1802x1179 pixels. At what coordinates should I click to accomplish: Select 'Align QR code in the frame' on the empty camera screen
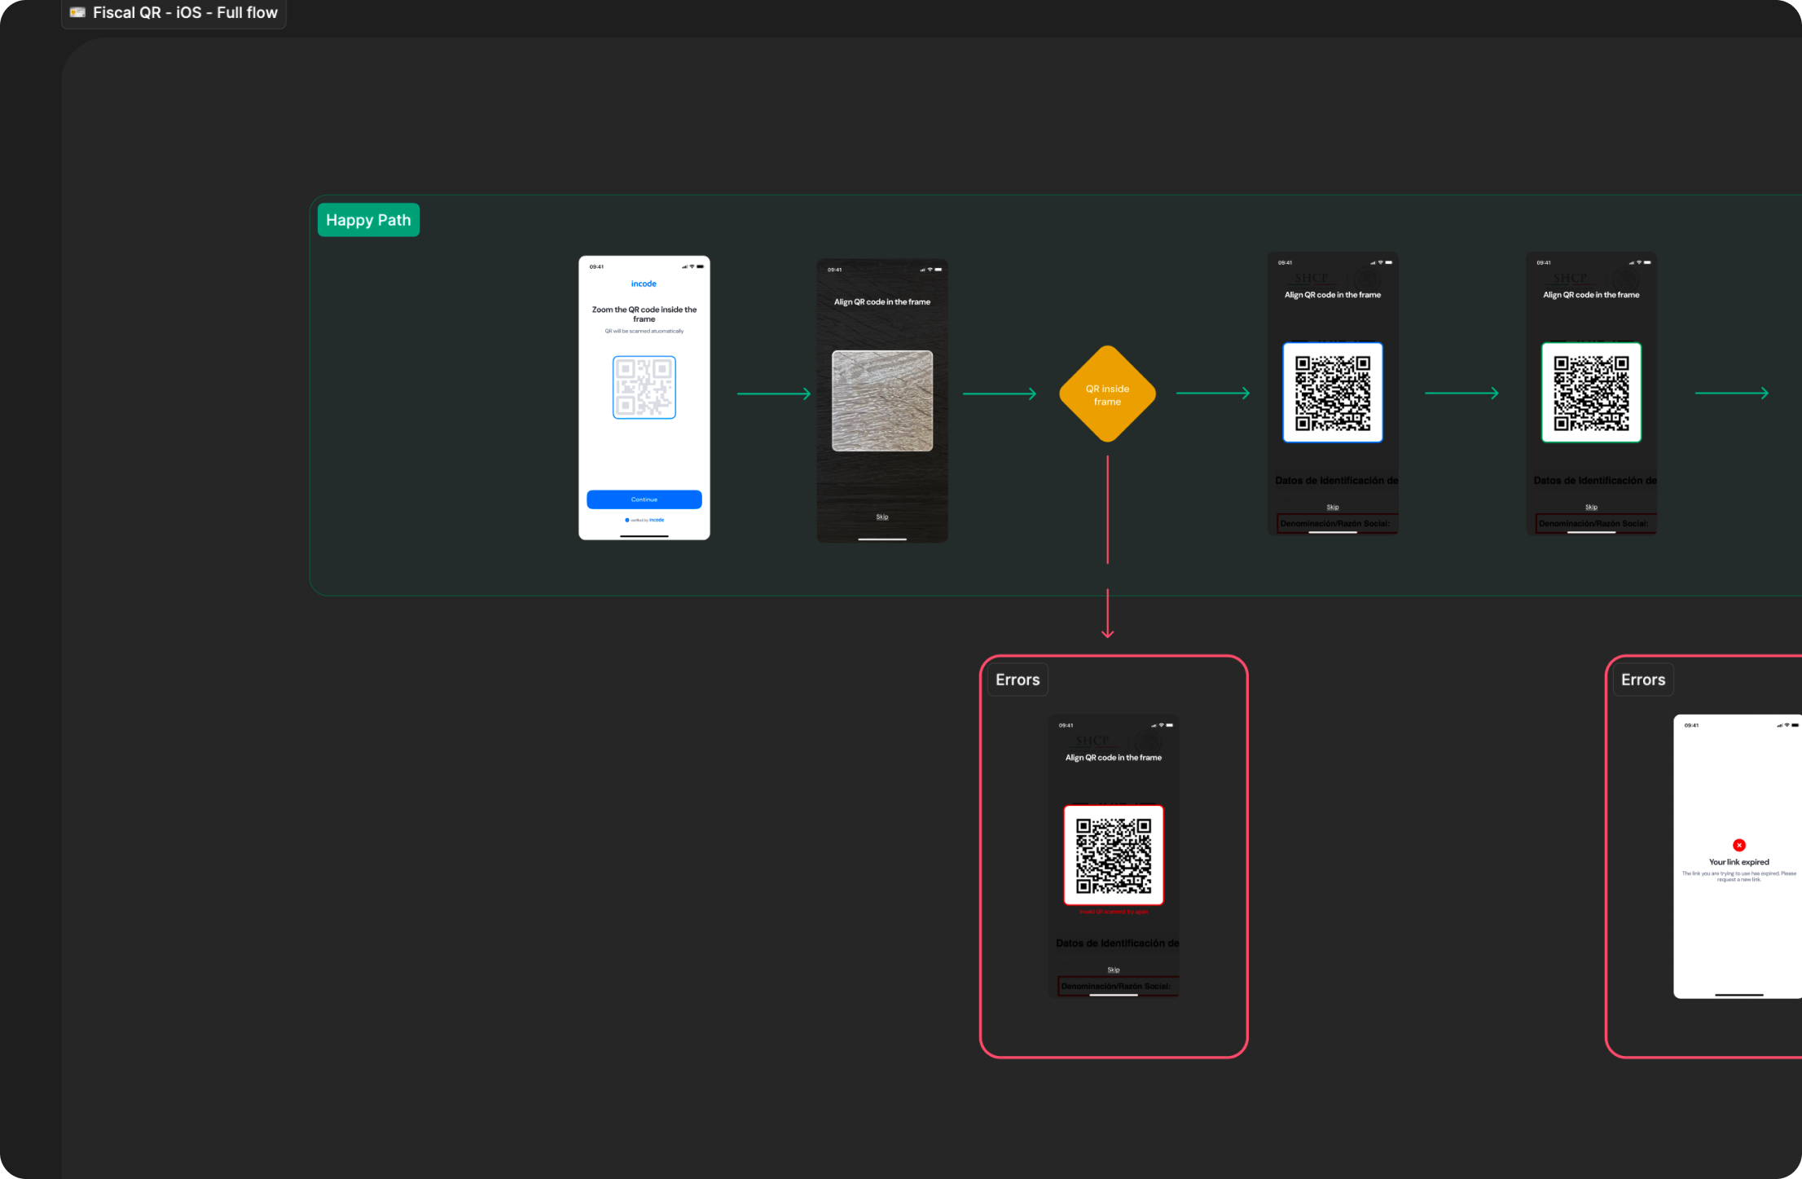pyautogui.click(x=882, y=301)
